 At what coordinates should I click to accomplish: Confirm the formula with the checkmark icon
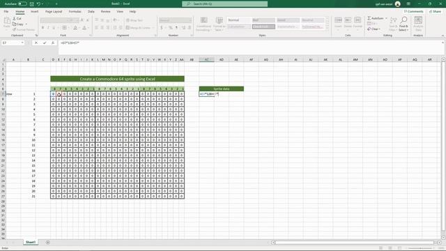tap(45, 43)
